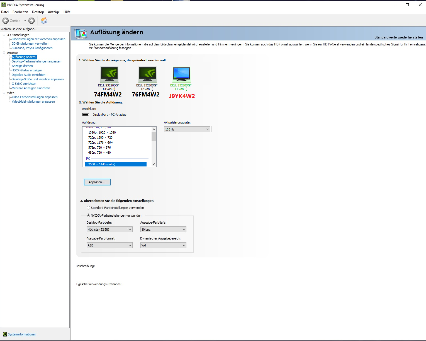Click the NVIDIA Systemsteuerung title bar icon
This screenshot has width=426, height=341.
(x=4, y=5)
